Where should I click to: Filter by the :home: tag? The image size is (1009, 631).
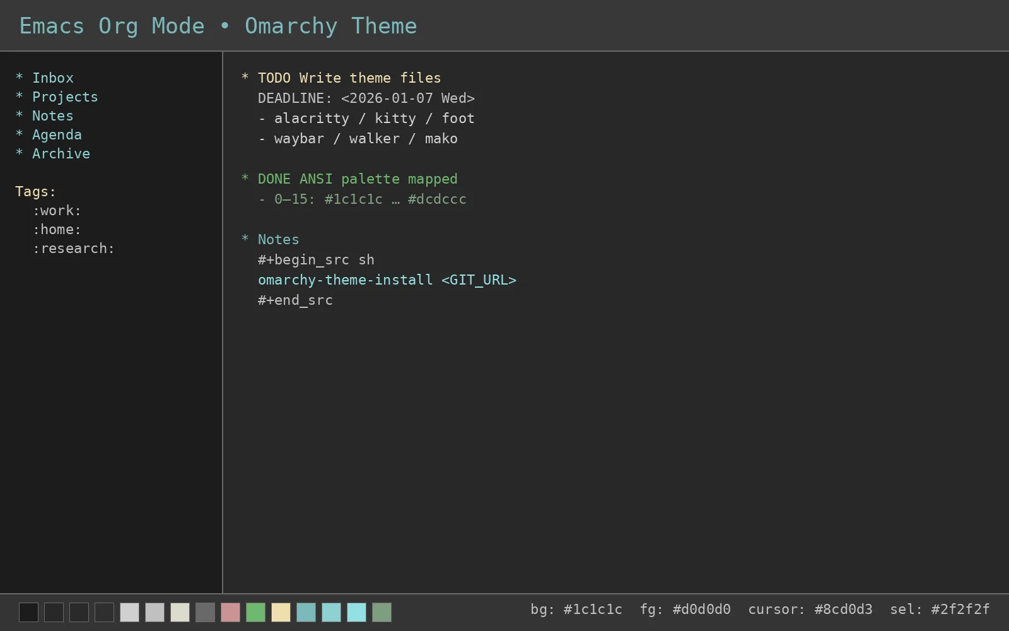point(57,229)
